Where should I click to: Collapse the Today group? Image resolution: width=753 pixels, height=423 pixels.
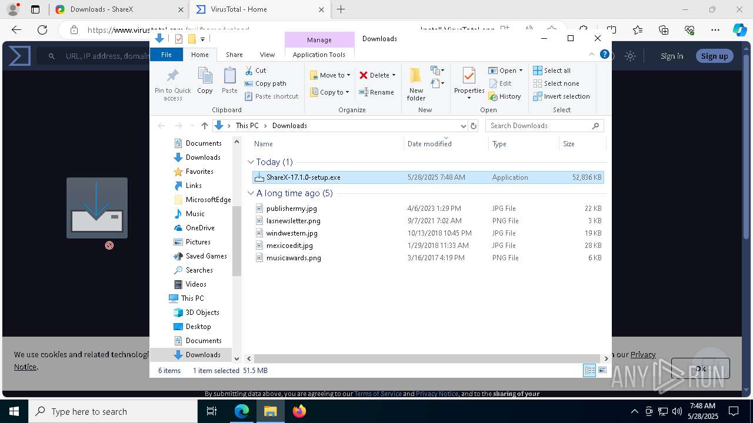tap(251, 162)
